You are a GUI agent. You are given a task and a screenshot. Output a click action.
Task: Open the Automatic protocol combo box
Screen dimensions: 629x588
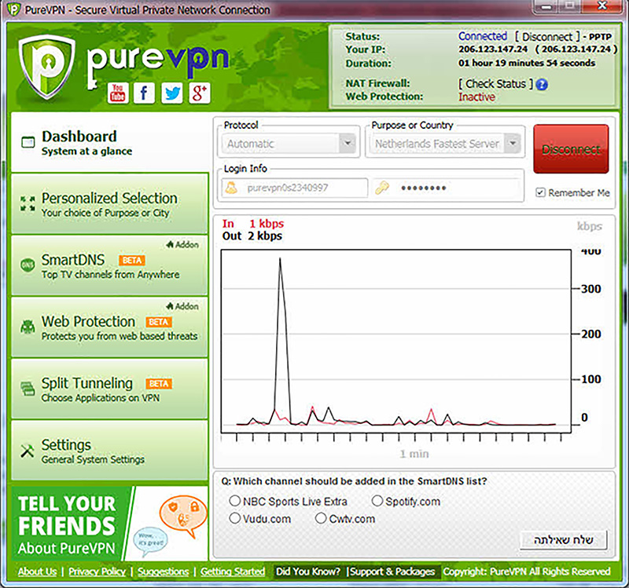point(289,144)
